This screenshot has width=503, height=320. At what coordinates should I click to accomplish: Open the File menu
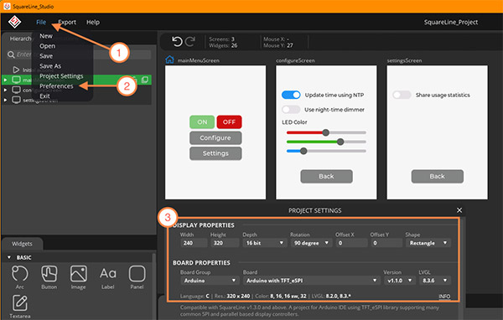pos(41,22)
